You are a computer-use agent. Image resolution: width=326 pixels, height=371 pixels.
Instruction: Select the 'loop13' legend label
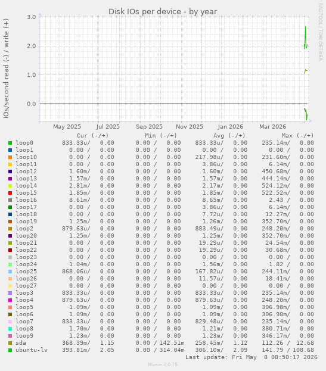pos(26,179)
